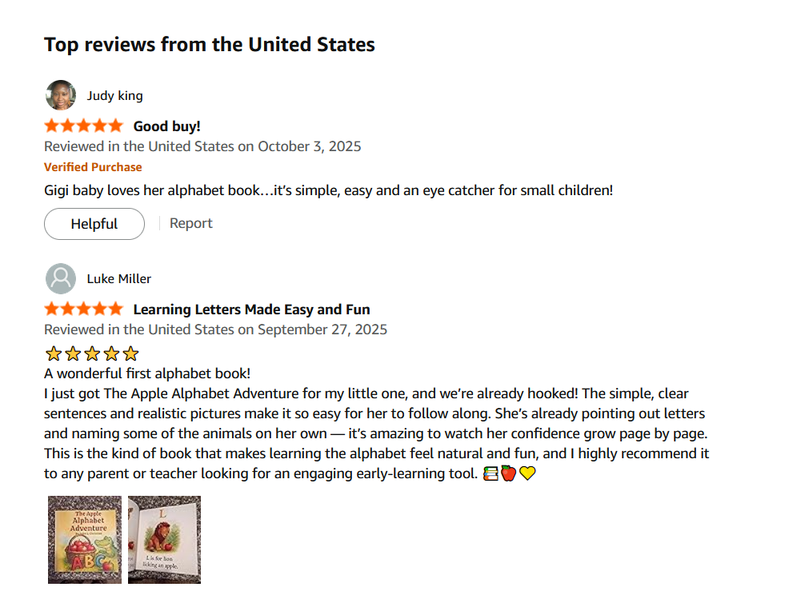Mark Judy king's review as Helpful
Image resolution: width=801 pixels, height=599 pixels.
(x=94, y=224)
